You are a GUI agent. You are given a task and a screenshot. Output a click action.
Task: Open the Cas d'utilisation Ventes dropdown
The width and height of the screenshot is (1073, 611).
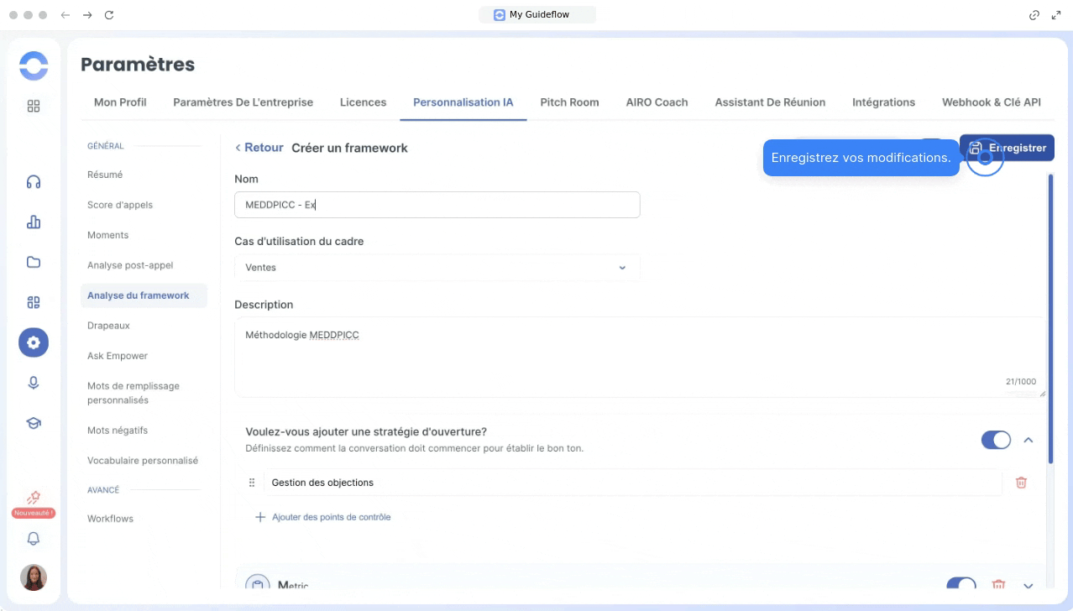pyautogui.click(x=437, y=268)
